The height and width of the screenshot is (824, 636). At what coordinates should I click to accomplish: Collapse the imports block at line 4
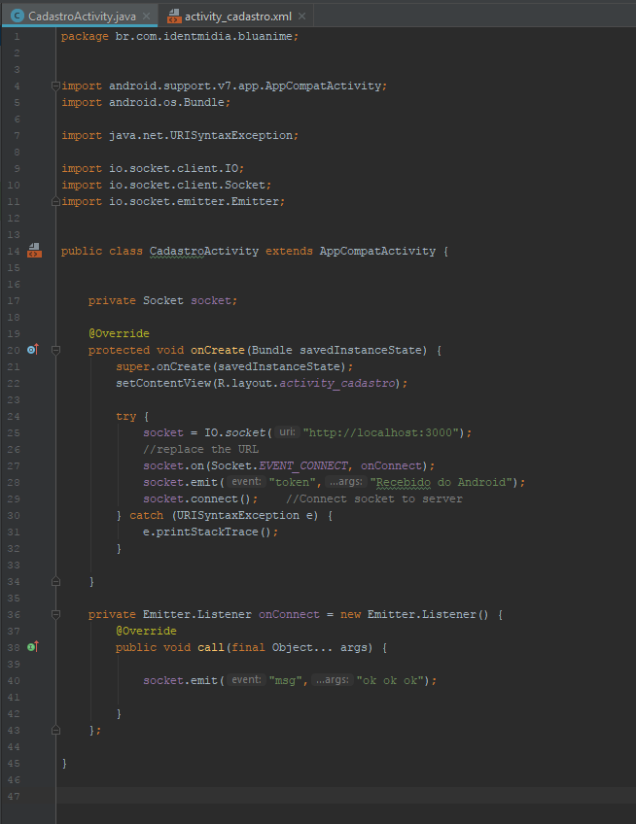click(55, 86)
